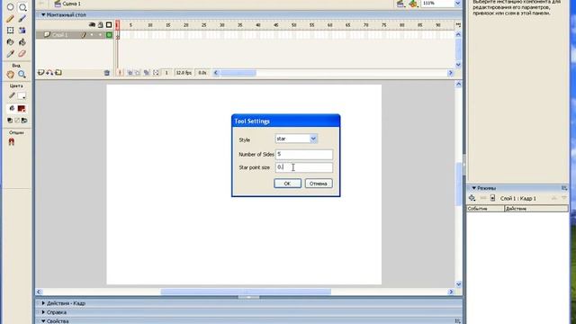Open the Edit Scene dropdown icon
The image size is (576, 324).
(400, 4)
